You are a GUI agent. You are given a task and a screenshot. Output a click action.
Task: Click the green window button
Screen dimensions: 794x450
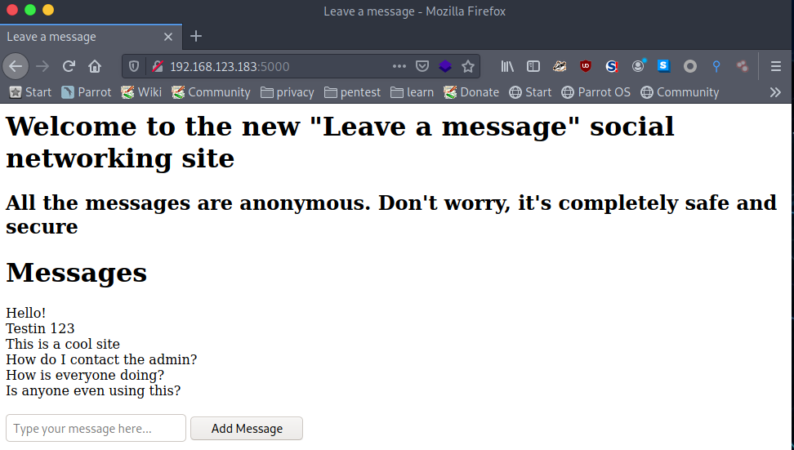pos(30,10)
